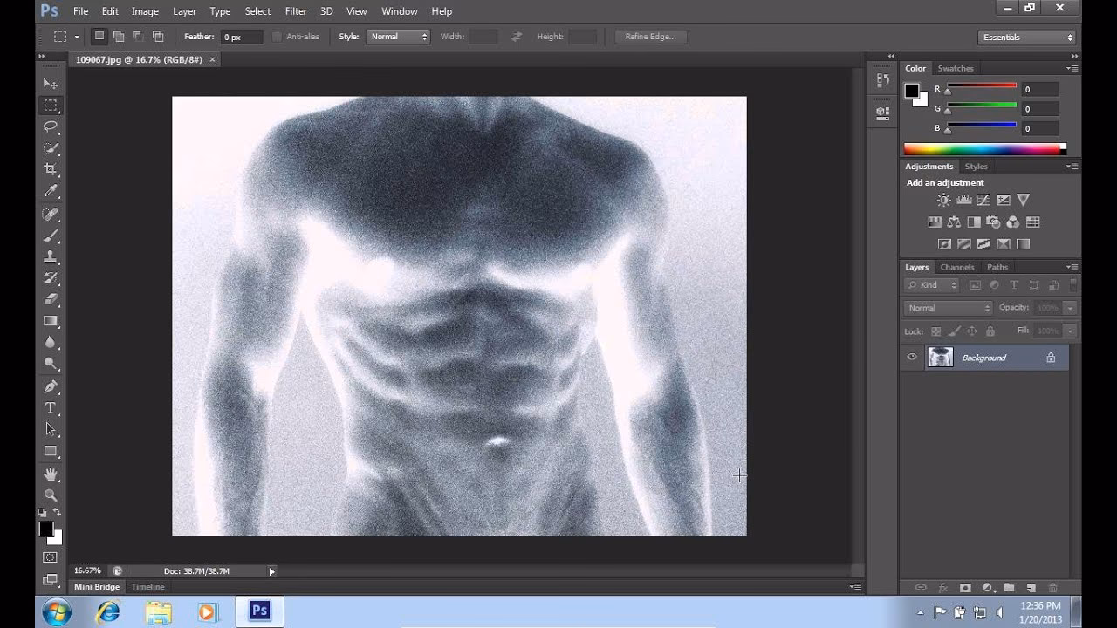The width and height of the screenshot is (1117, 628).
Task: Click the Background layer thumbnail
Action: (x=940, y=357)
